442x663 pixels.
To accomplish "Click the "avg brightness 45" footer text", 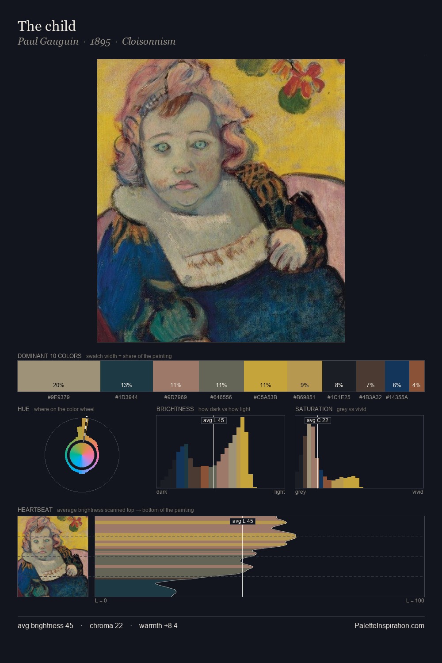I will 46,625.
